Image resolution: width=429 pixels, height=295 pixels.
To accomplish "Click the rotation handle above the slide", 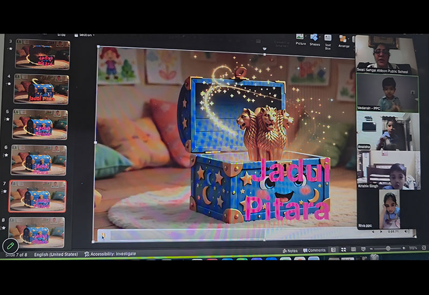I will [x=264, y=49].
